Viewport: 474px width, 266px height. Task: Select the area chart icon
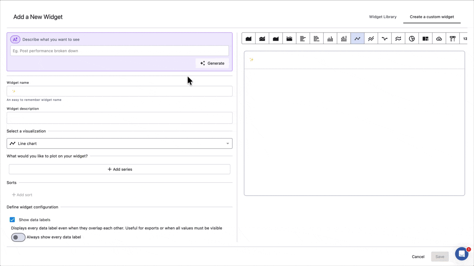(x=248, y=38)
